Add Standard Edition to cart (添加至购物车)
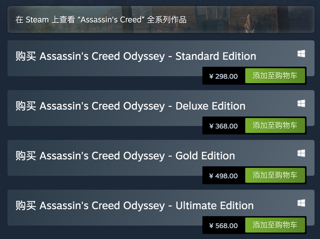The width and height of the screenshot is (320, 239). point(275,76)
